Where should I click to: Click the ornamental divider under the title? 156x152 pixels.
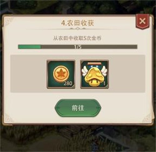(78, 28)
